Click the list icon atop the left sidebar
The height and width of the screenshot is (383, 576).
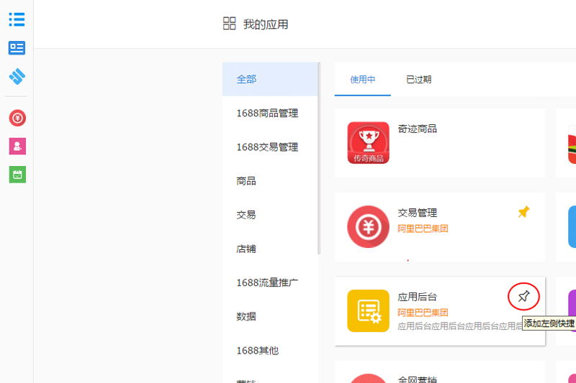17,19
